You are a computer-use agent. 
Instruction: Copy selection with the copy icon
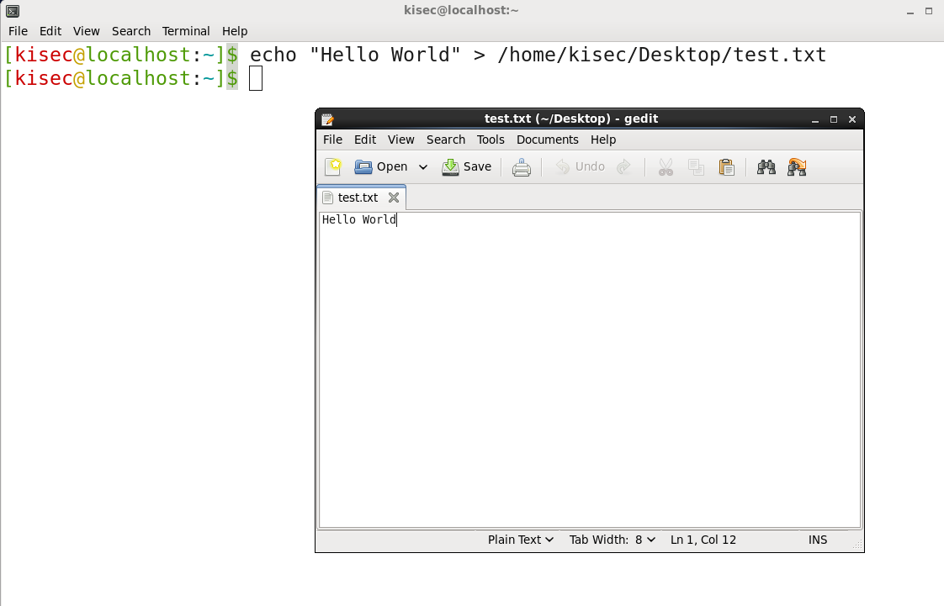pyautogui.click(x=696, y=167)
